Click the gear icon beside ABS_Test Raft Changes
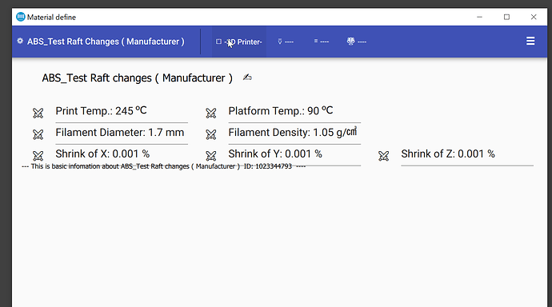The width and height of the screenshot is (552, 307). (x=20, y=41)
